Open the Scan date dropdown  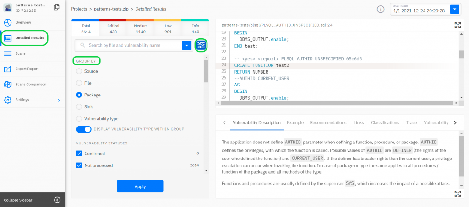(425, 9)
